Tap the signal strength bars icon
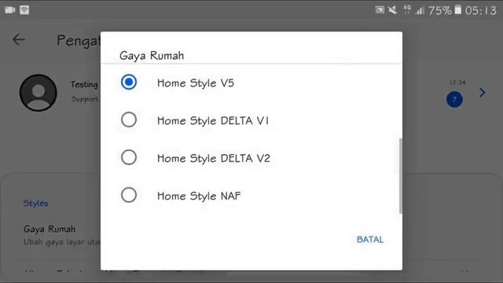Screen dimensions: 503x283 [419, 11]
